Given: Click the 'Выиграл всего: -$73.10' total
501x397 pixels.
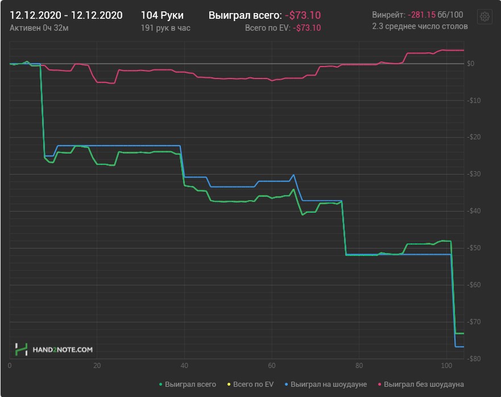Looking at the screenshot, I should point(264,15).
